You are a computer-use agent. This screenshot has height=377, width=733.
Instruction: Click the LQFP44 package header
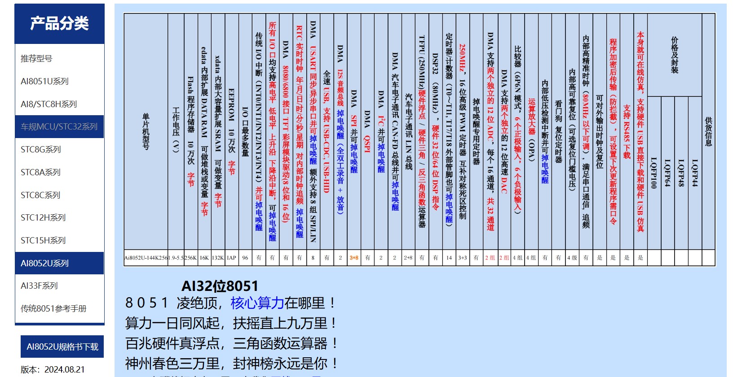click(695, 173)
